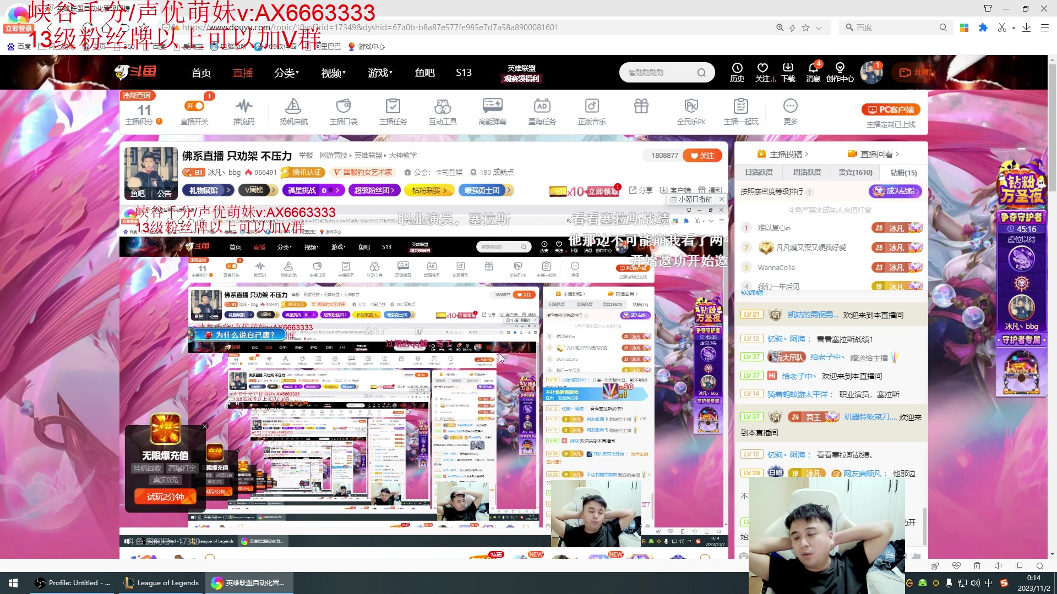Viewport: 1057px width, 594px height.
Task: Expand the 分类 dropdown in the nav
Action: click(287, 73)
